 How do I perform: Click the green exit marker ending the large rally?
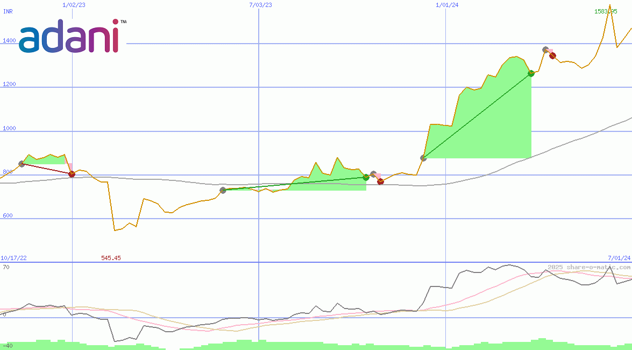[x=531, y=73]
